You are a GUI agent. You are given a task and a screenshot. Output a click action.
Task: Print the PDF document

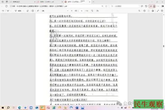[x=144, y=11]
